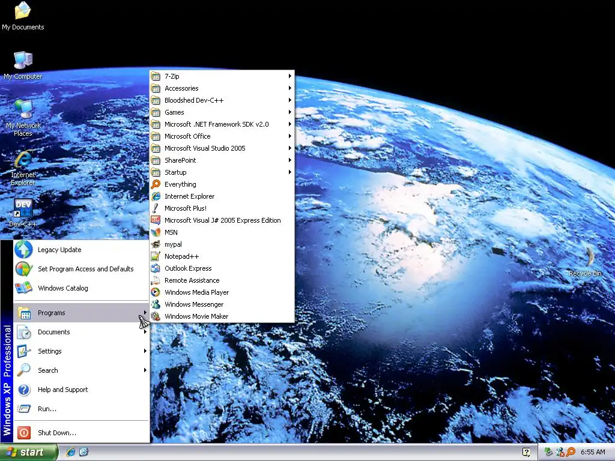This screenshot has height=461, width=615.
Task: Open Internet Explorer in the Programs list
Action: coord(222,196)
